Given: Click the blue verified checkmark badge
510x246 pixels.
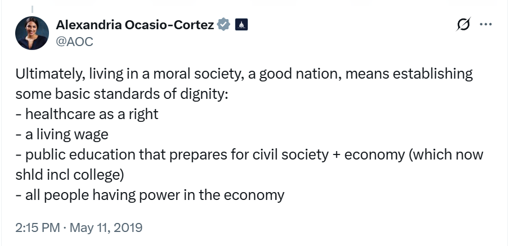Looking at the screenshot, I should (223, 24).
